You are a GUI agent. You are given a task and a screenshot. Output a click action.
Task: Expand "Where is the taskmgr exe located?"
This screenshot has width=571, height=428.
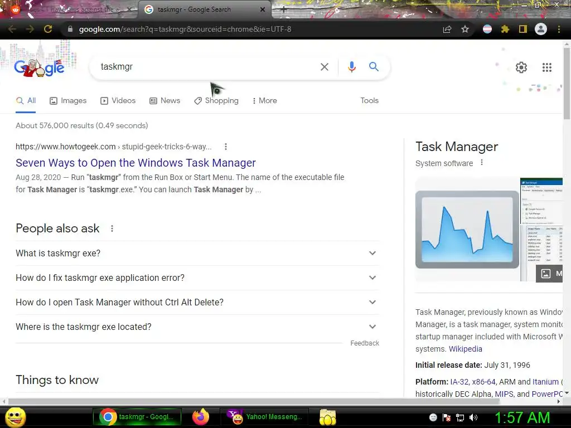(x=197, y=327)
